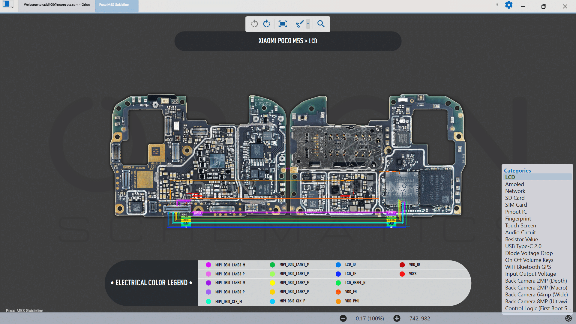Screen dimensions: 576x324
Task: Click the LCD_ID blue swatch
Action: 338,265
